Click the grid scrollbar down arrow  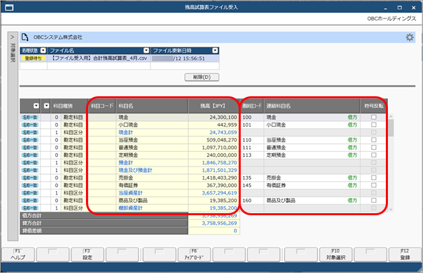391,209
